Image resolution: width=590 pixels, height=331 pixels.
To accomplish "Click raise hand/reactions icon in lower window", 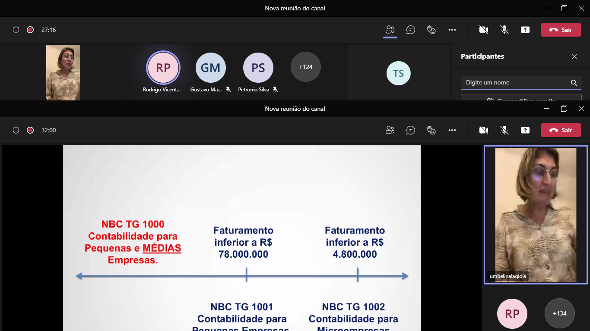I will click(431, 130).
